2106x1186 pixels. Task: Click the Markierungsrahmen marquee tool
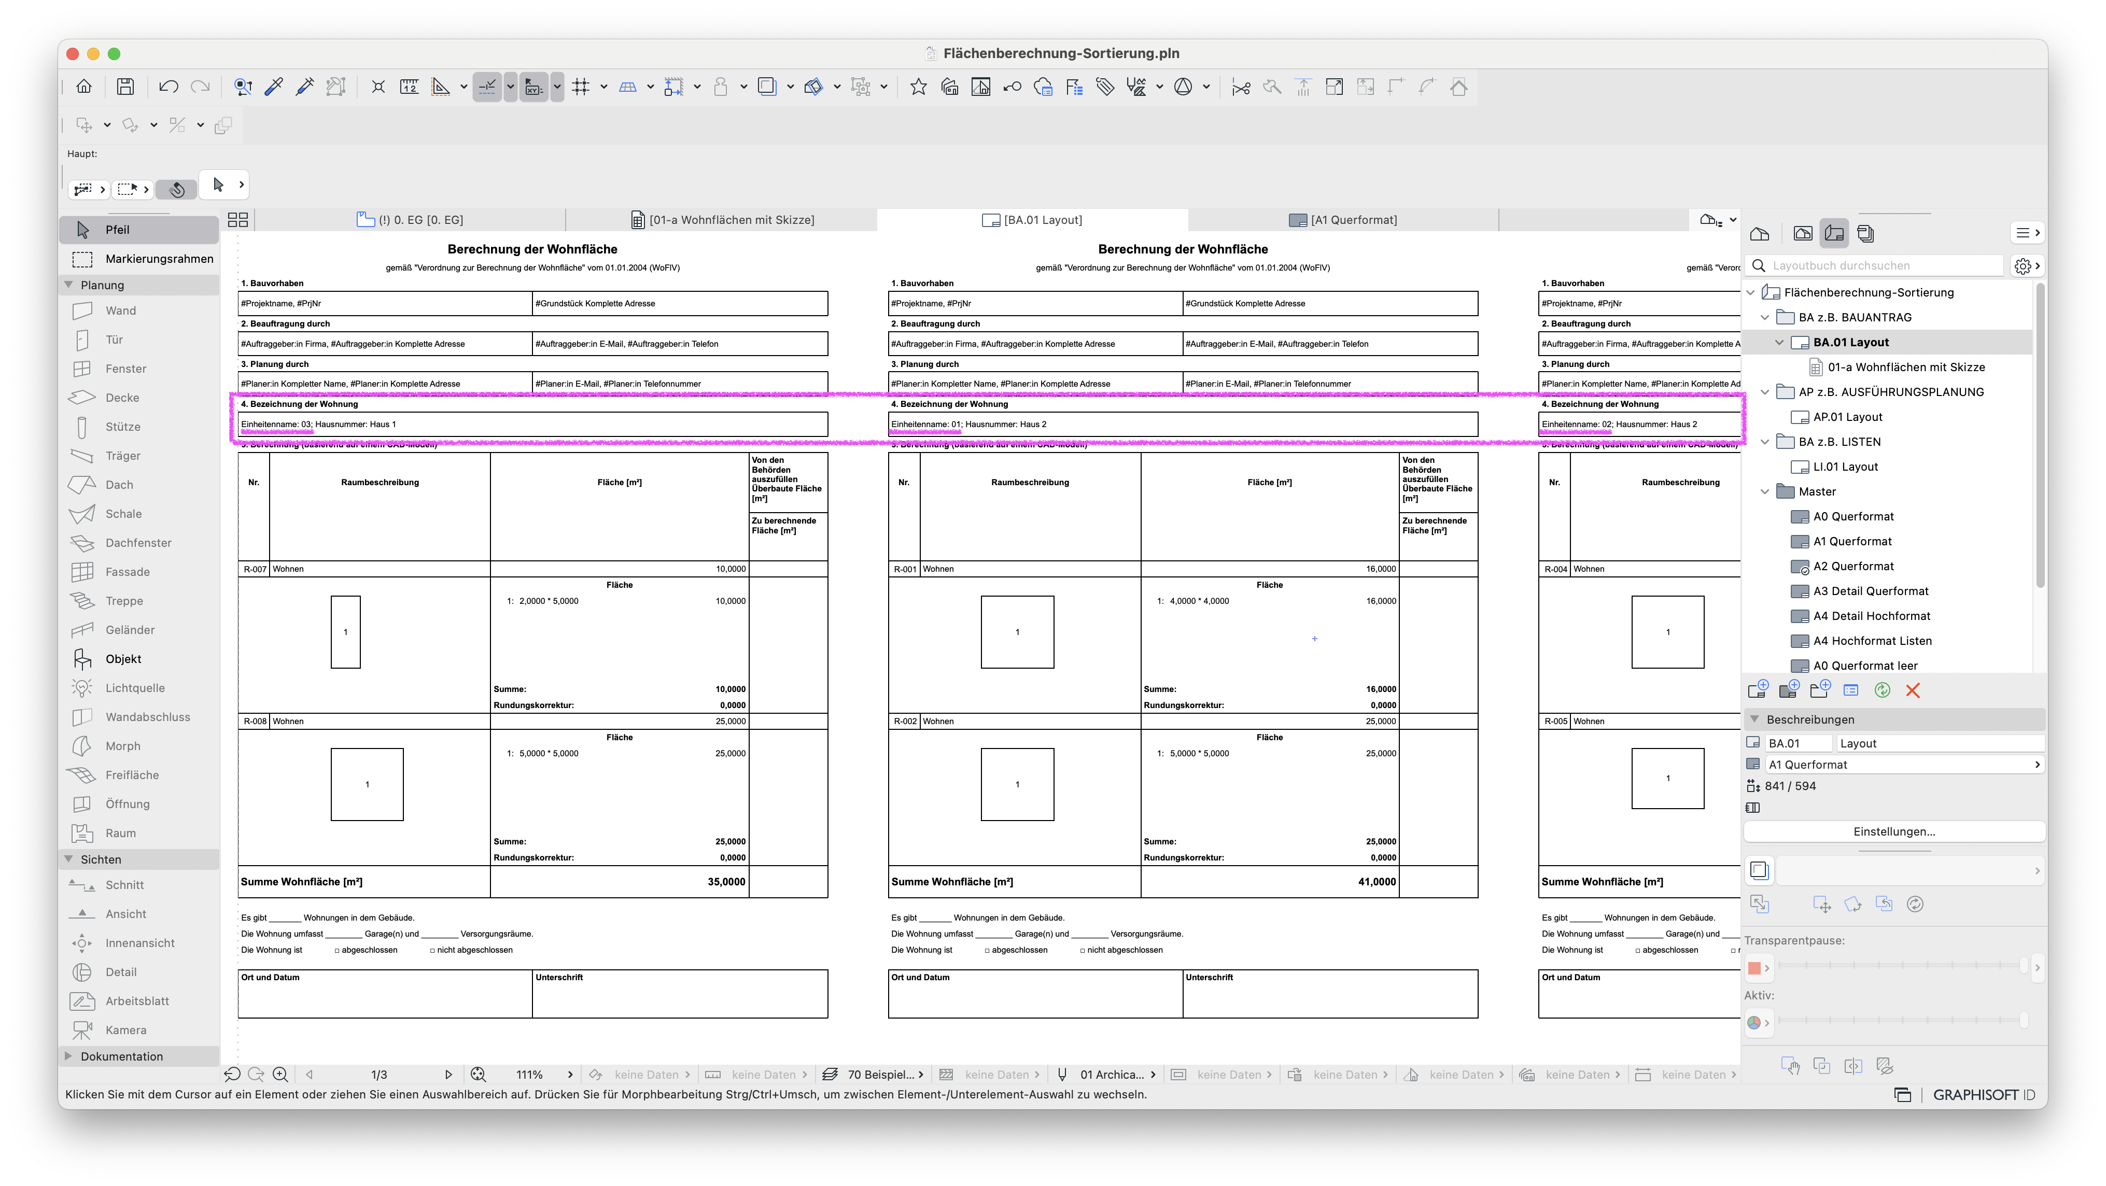[x=139, y=259]
